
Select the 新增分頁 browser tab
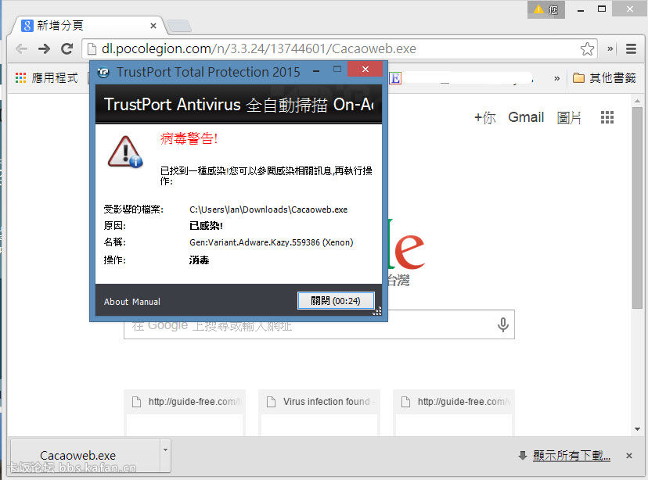click(x=86, y=26)
